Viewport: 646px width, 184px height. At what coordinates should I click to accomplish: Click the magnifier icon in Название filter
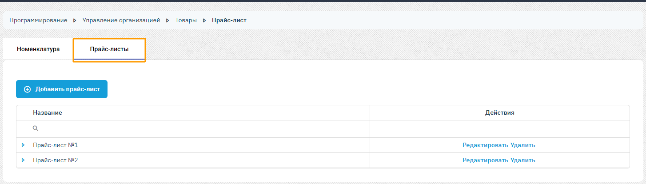(x=36, y=128)
